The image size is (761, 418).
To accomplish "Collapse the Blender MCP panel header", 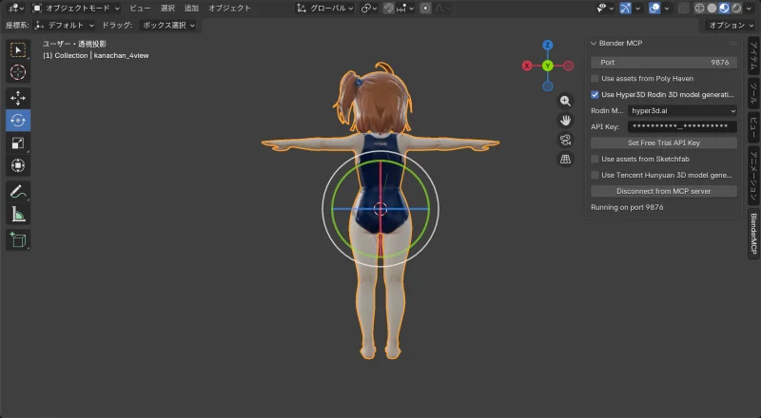I will coord(594,43).
